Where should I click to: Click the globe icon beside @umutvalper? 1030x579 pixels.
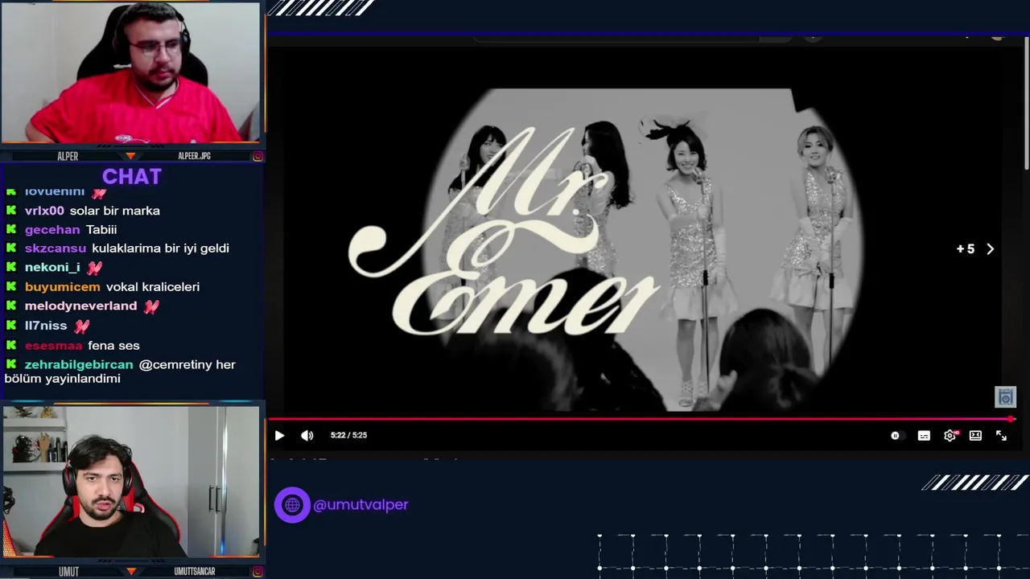click(292, 505)
